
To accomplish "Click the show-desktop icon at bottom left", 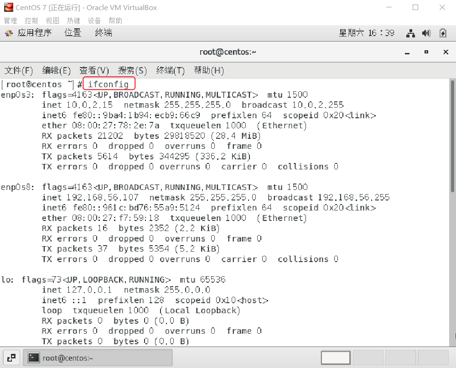I will 11,357.
